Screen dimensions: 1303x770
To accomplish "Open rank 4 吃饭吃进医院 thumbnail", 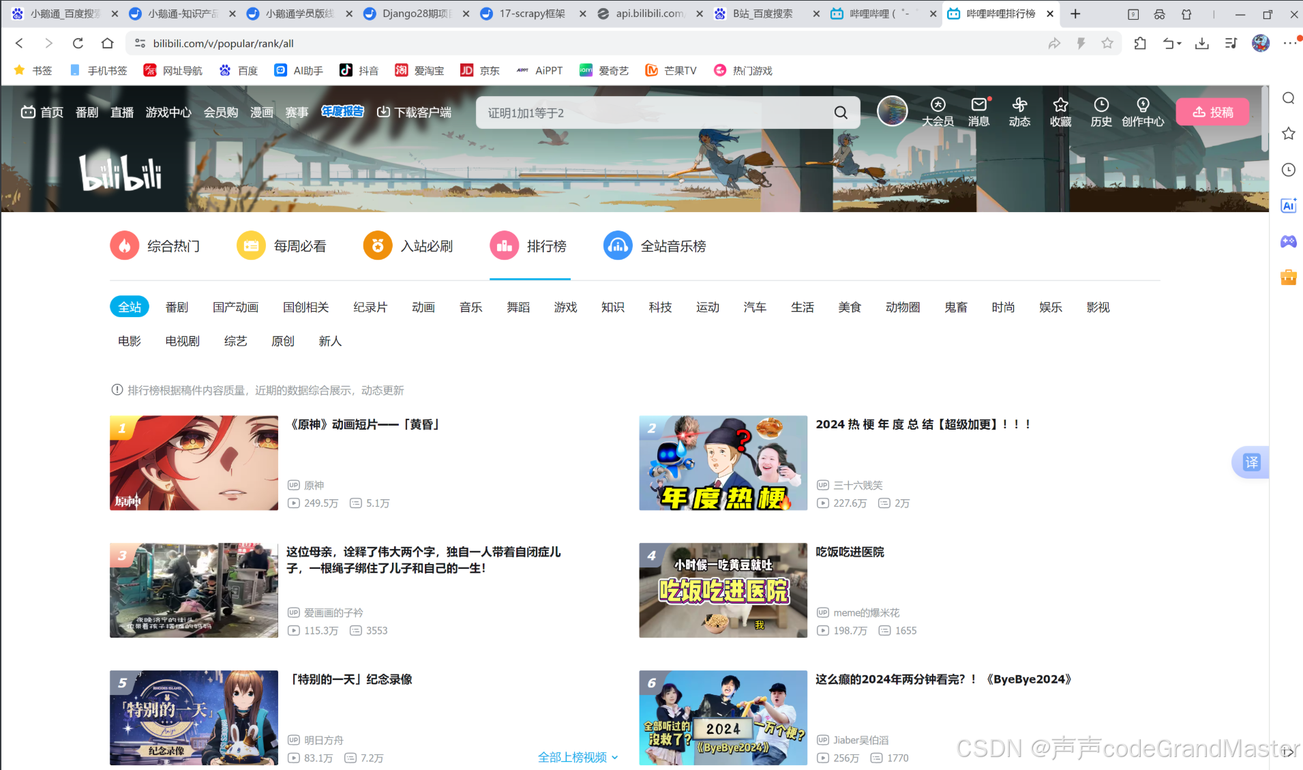I will pos(723,591).
